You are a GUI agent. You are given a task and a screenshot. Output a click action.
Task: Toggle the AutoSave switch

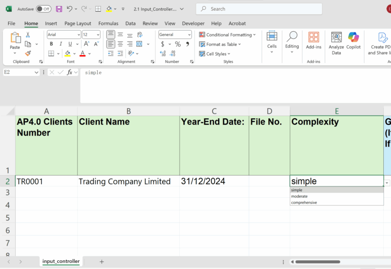click(43, 9)
